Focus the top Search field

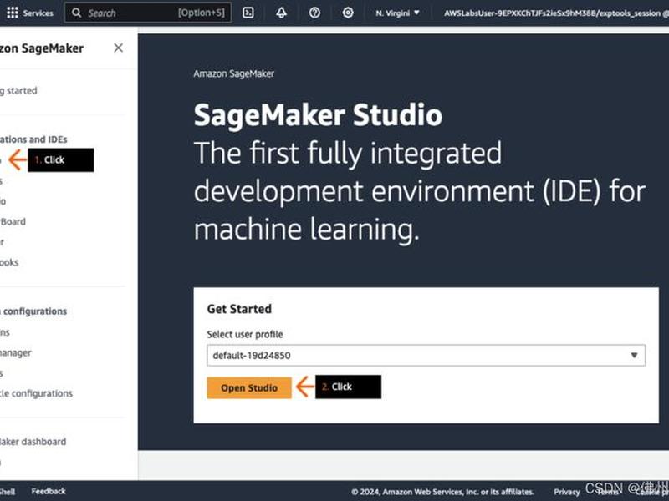[x=148, y=13]
